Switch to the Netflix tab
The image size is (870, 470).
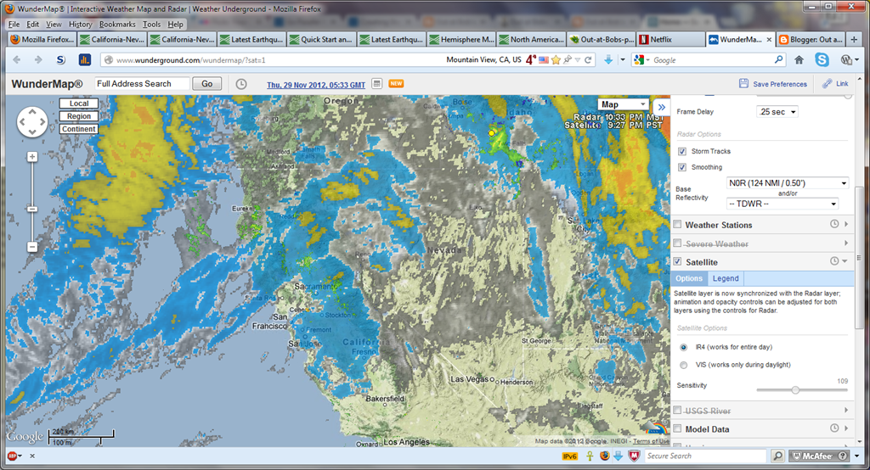[669, 39]
